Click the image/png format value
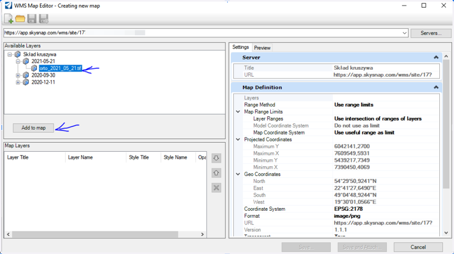 pos(347,216)
